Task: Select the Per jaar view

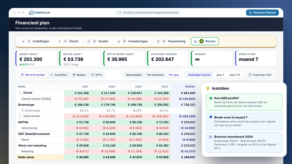Action: [x=174, y=75]
